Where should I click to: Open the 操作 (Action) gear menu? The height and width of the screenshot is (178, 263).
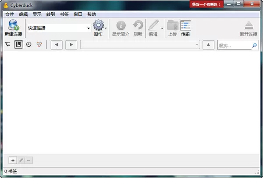coord(98,25)
